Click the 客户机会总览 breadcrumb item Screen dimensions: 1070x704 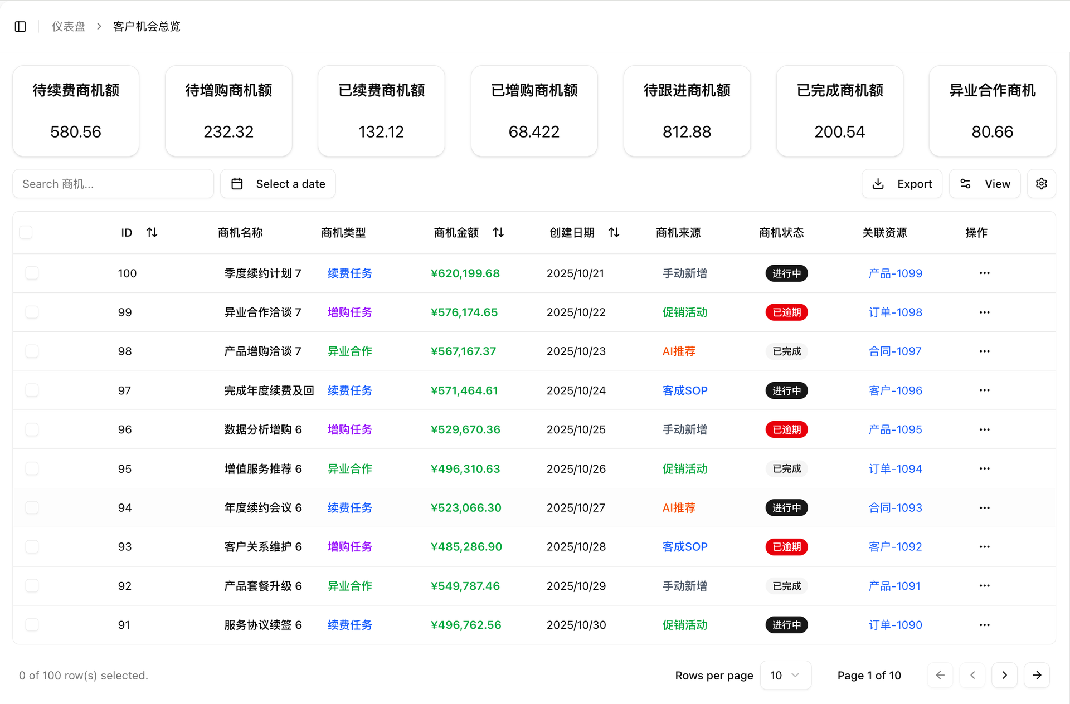tap(147, 27)
